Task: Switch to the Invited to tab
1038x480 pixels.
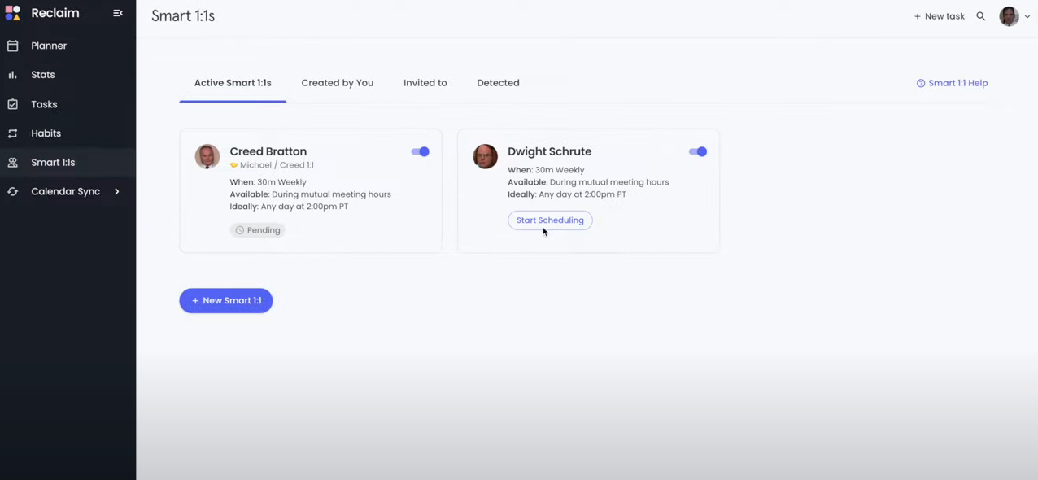Action: [425, 83]
